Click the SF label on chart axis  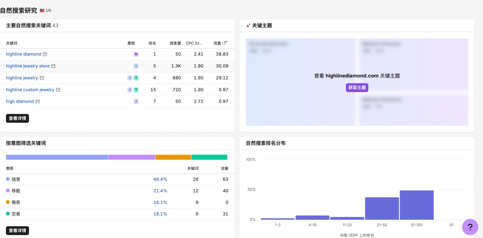451,225
